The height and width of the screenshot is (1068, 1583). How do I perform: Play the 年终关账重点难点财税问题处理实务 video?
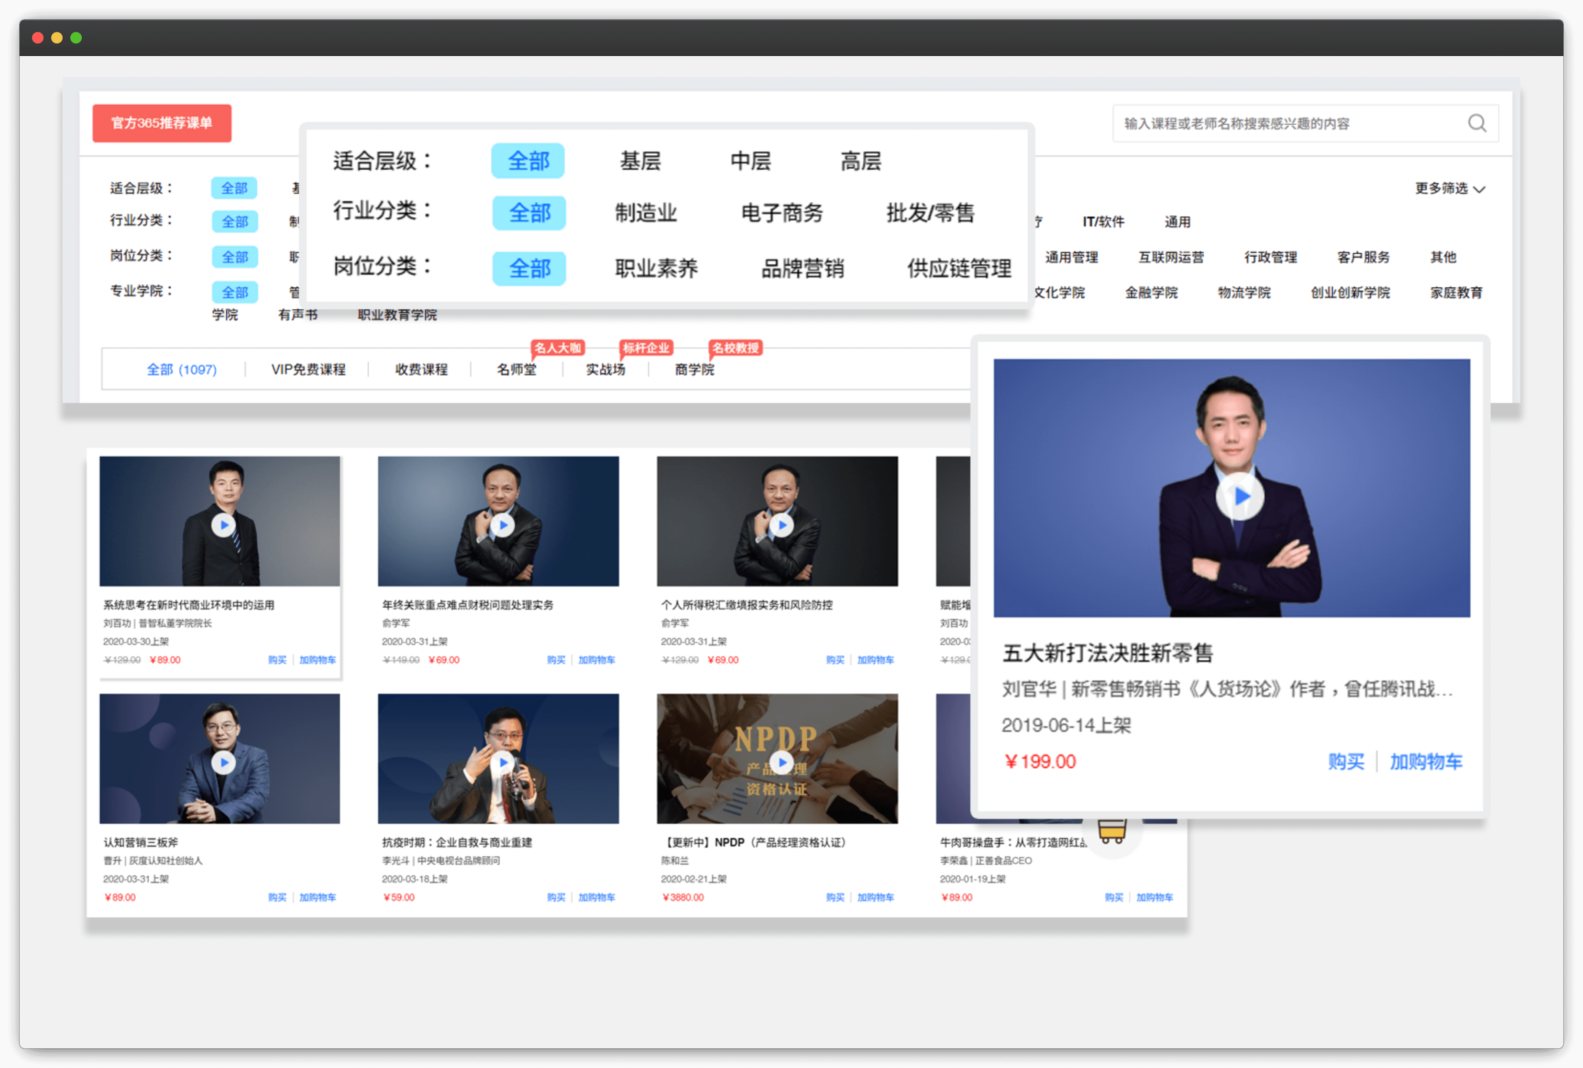click(503, 525)
